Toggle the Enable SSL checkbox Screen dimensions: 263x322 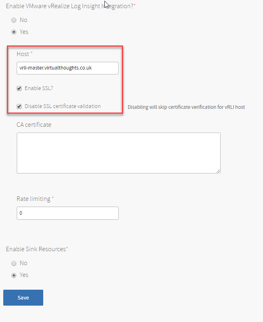tap(19, 88)
